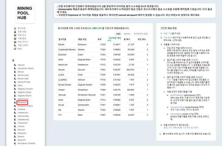
Task: Click the power icon beside 로그아웃
Action: (15, 28)
